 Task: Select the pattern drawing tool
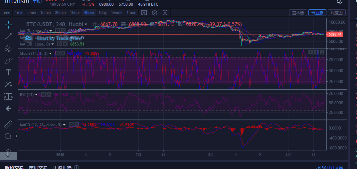click(x=8, y=84)
